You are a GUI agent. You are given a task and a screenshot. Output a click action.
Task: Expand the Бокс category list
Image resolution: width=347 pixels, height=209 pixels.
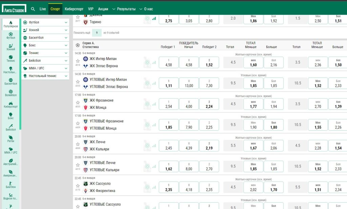[66, 45]
